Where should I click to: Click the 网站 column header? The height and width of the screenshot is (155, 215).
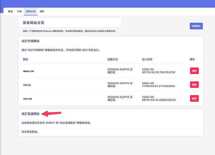(x=25, y=59)
